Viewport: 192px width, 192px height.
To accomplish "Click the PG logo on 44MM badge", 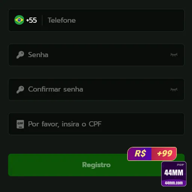I will (x=180, y=165).
